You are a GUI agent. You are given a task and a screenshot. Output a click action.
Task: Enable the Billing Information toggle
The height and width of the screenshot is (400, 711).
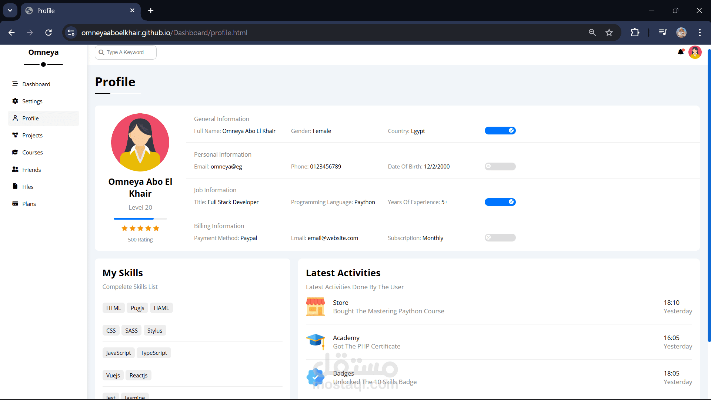pos(500,238)
